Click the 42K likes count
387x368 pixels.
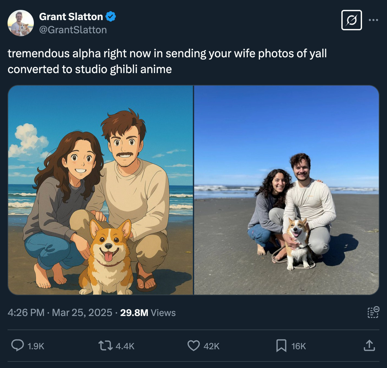coord(212,346)
